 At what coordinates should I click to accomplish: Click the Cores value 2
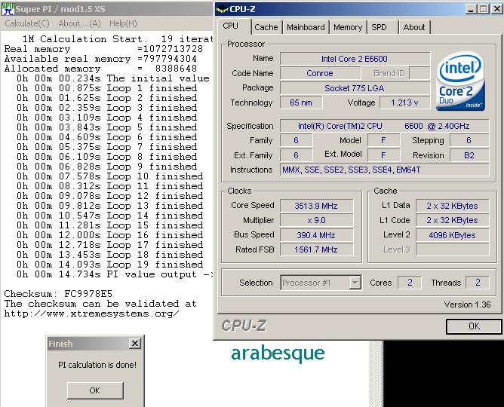[x=410, y=283]
